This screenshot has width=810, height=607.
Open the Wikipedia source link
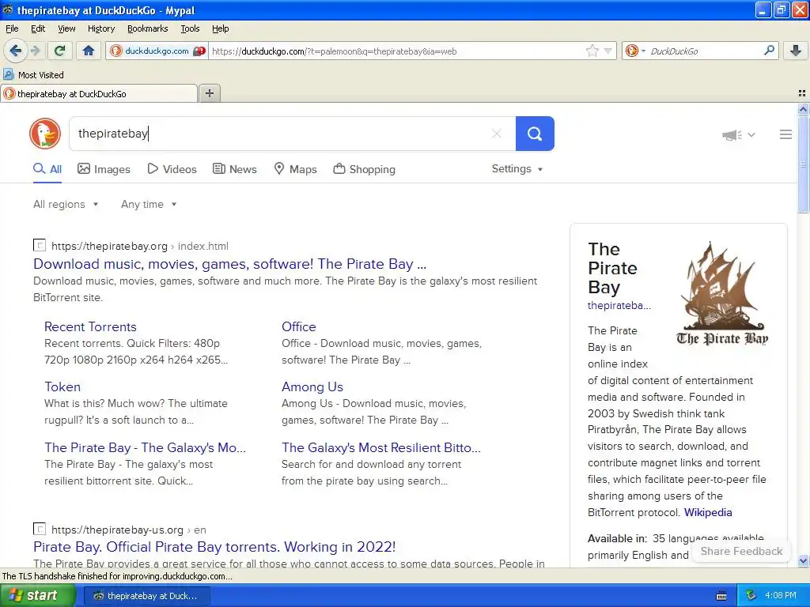click(708, 512)
